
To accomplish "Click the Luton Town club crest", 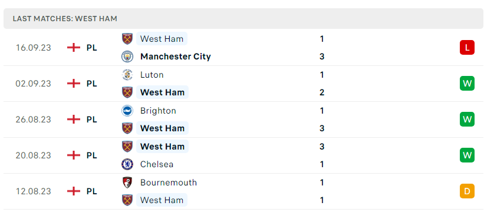I will [127, 75].
